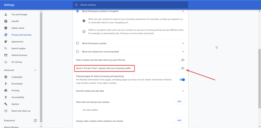Click the Search settings input field

130,5
